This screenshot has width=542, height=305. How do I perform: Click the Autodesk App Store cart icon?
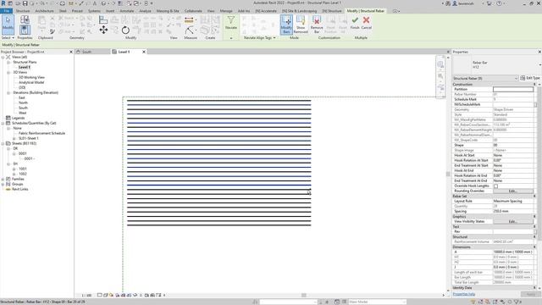[x=489, y=3]
